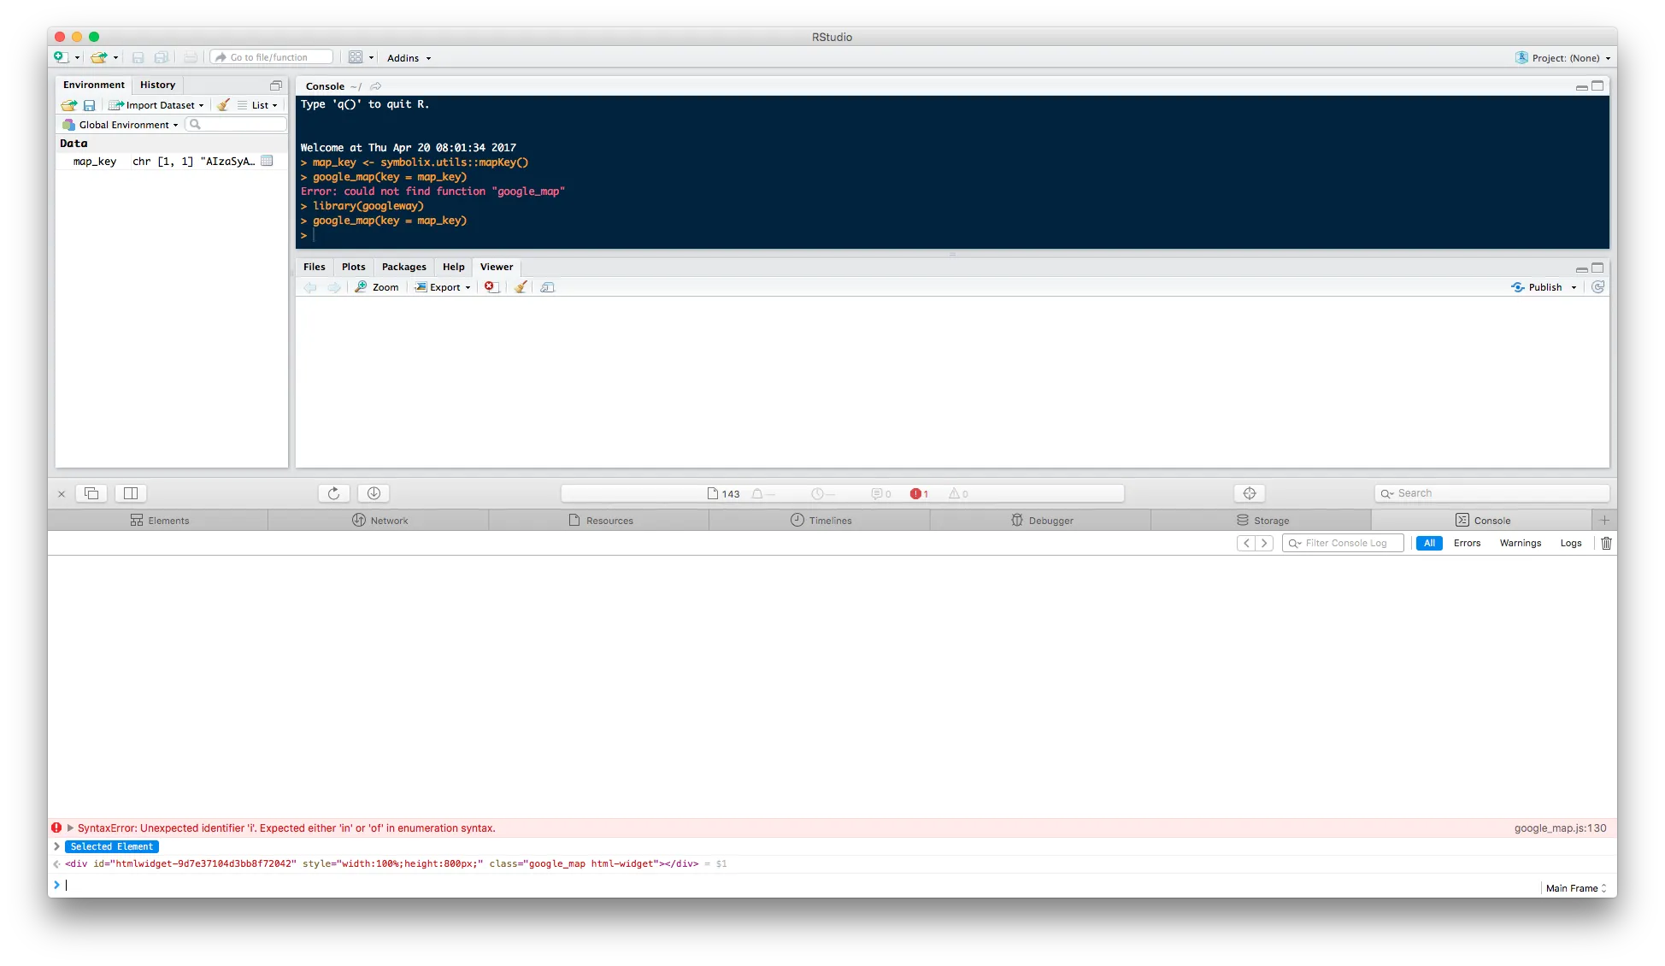Show All console message types
The height and width of the screenshot is (966, 1665).
pyautogui.click(x=1428, y=543)
